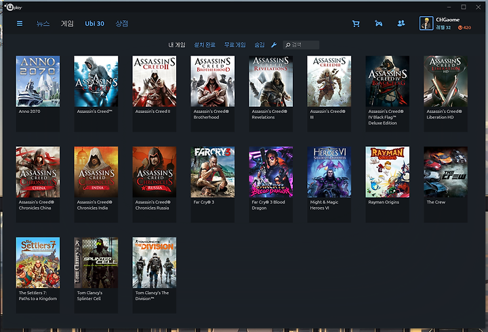This screenshot has width=488, height=332.
Task: Open the original Assassin's Creed cover
Action: pos(96,81)
